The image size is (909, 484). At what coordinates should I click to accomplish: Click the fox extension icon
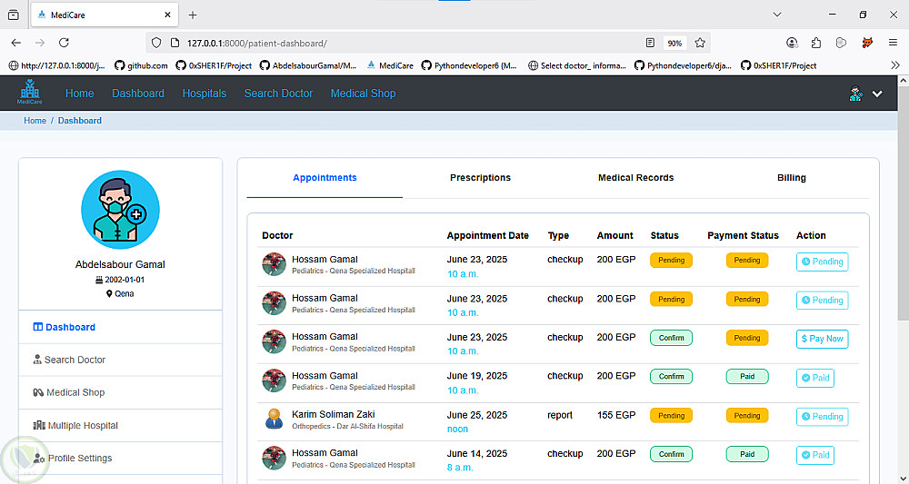point(867,43)
